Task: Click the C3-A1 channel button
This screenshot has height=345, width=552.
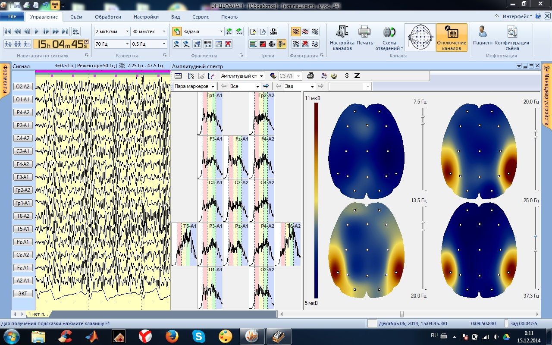Action: (x=22, y=151)
